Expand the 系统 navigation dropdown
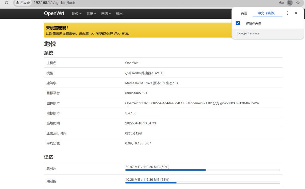Viewport: 305px width, 189px height. point(91,14)
